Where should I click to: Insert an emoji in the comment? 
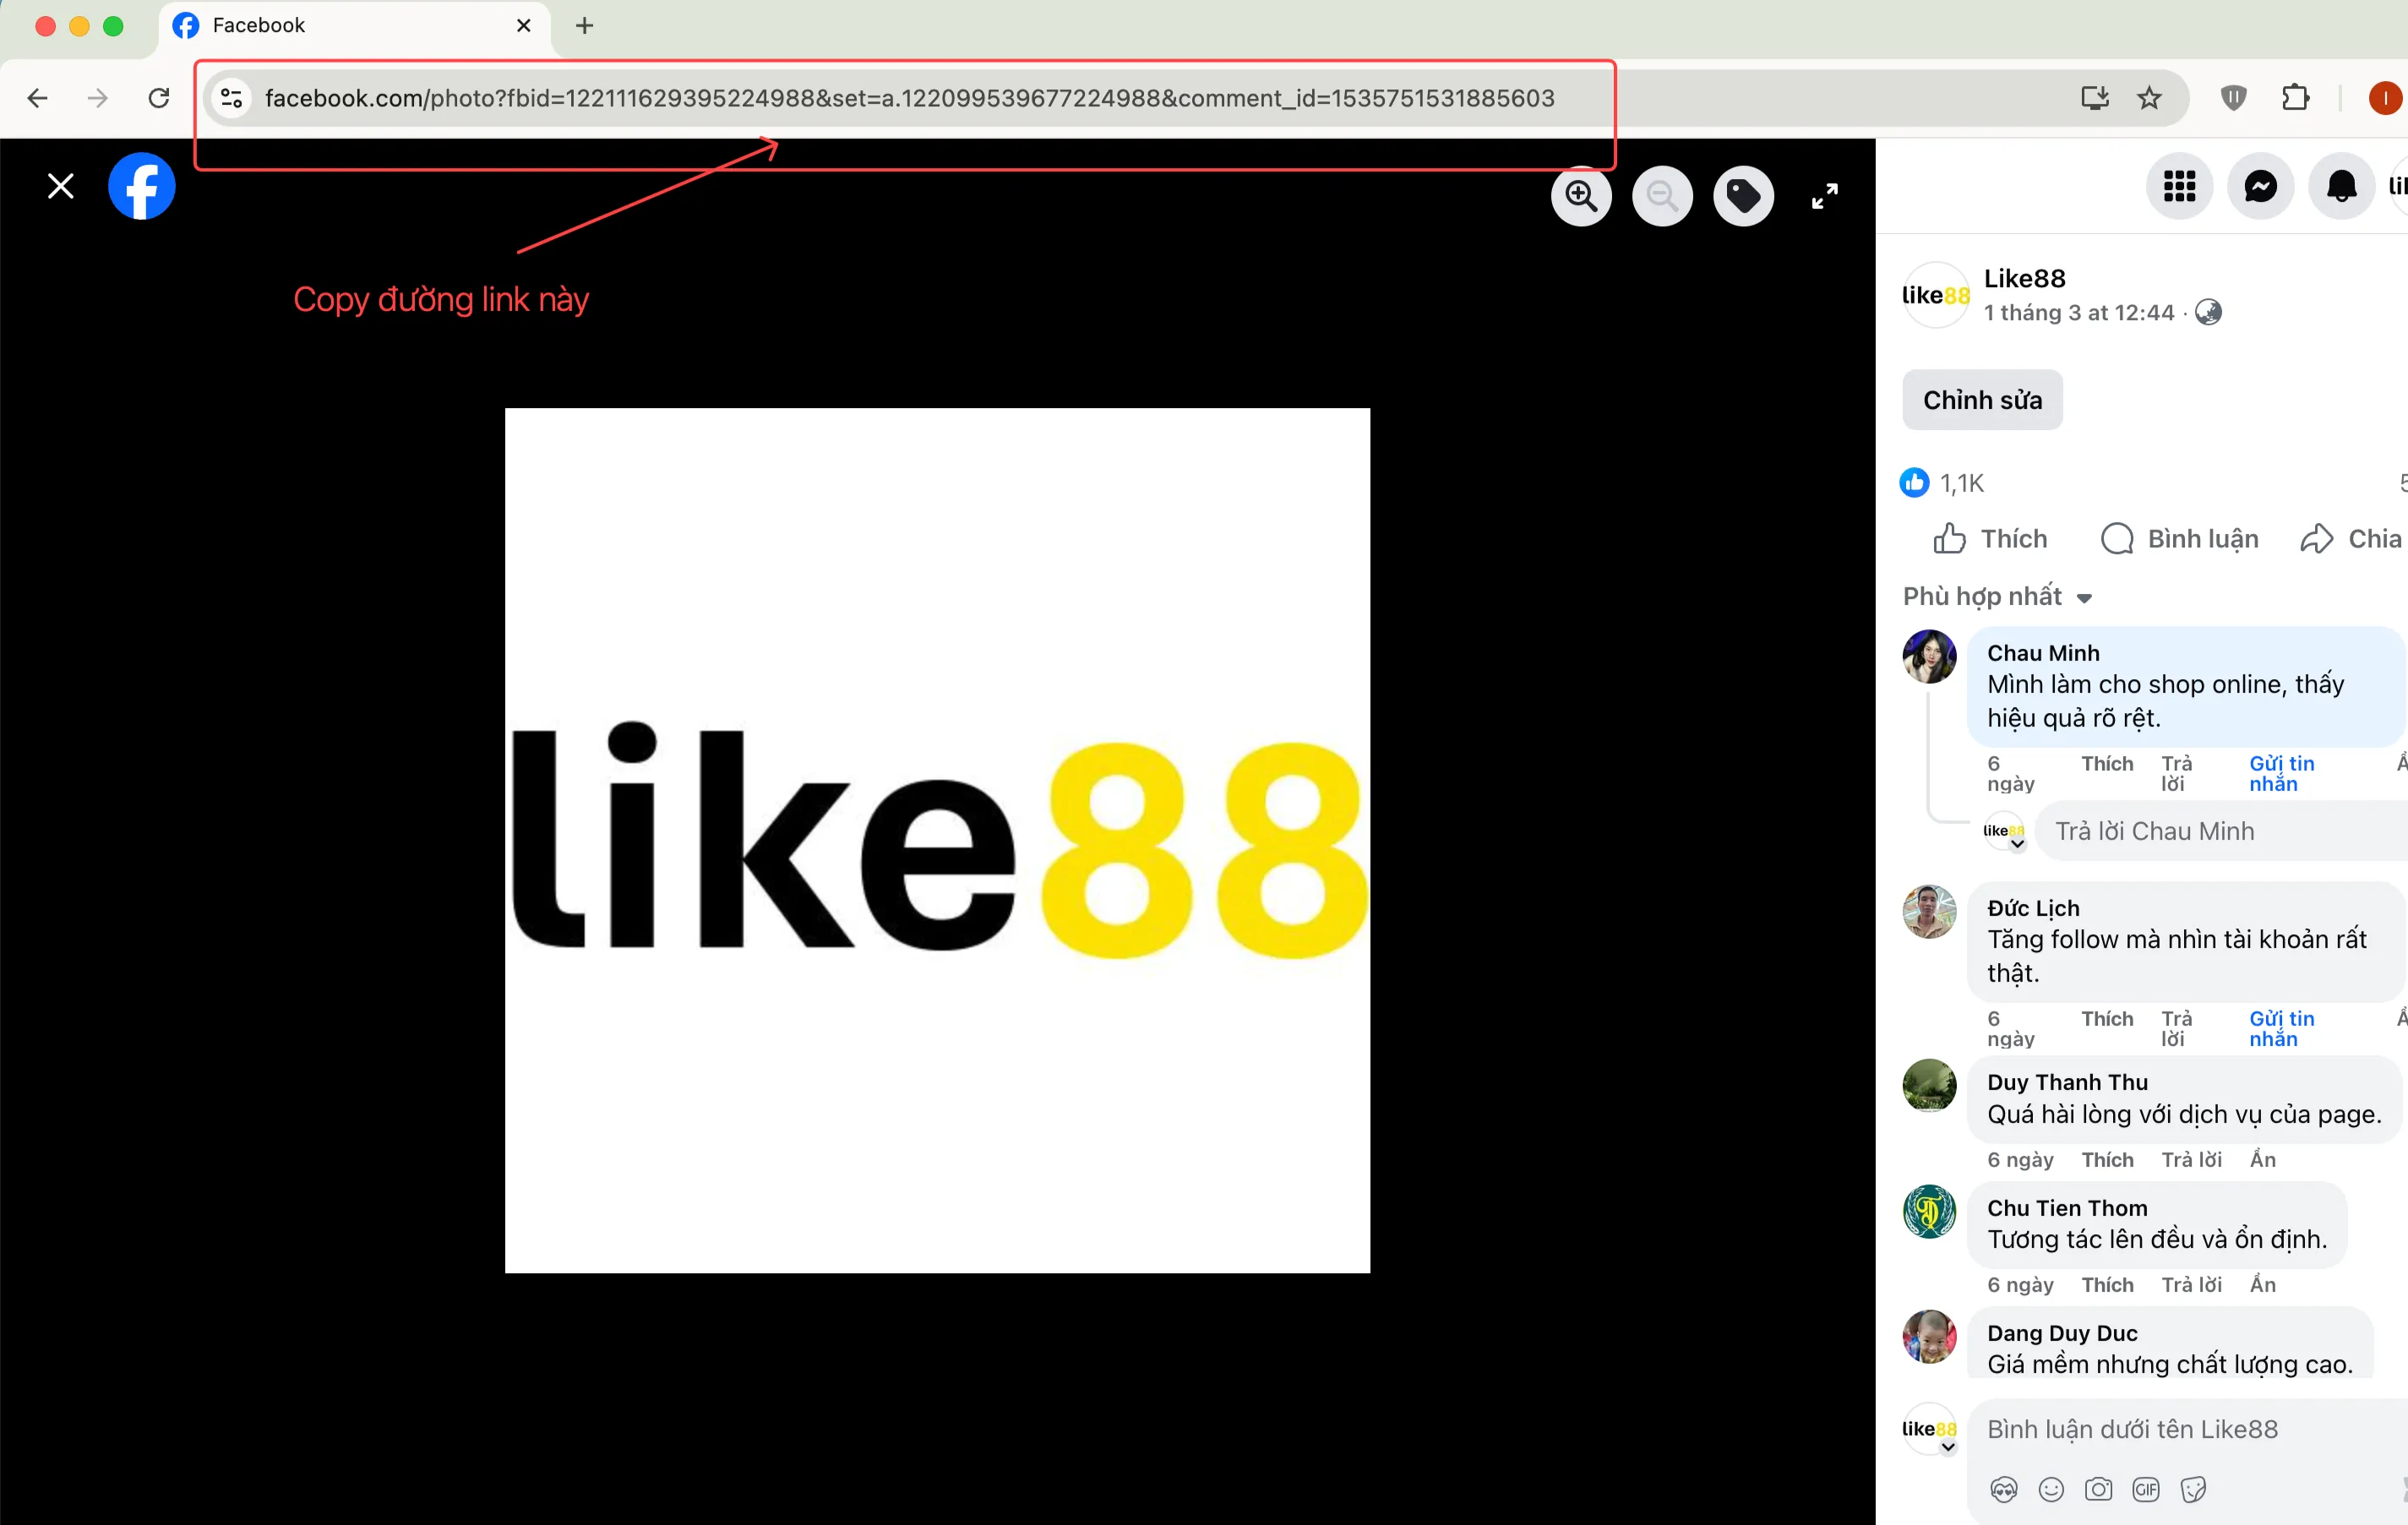pos(2050,1490)
